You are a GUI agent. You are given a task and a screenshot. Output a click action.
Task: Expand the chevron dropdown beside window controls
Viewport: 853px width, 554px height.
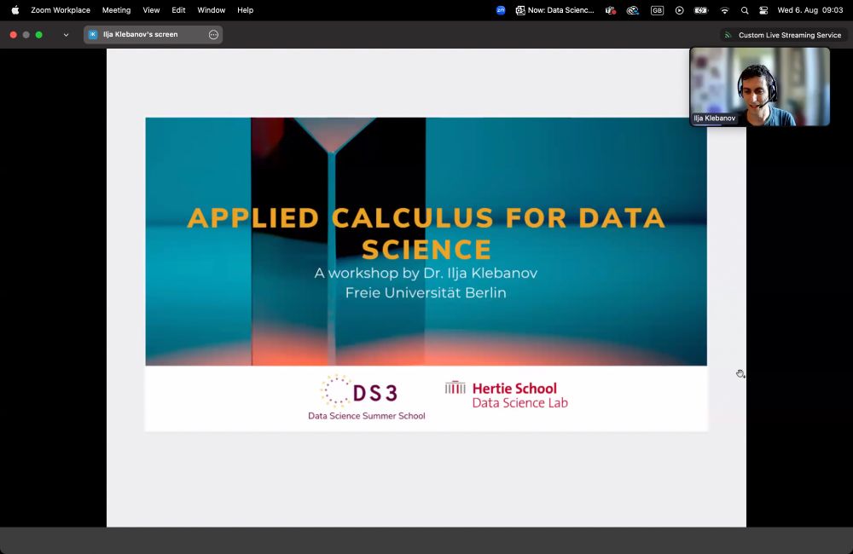pos(66,35)
